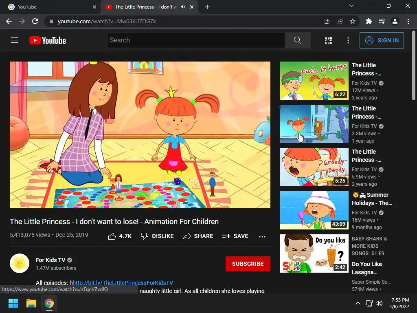Screen dimensions: 417x313
Task: Open network icon in system tray
Action: pos(369,303)
